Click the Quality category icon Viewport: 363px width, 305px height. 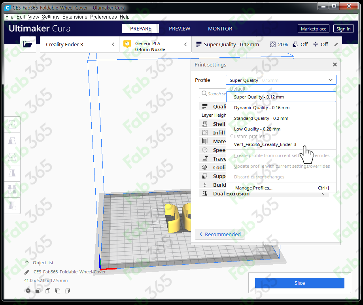tap(205, 106)
